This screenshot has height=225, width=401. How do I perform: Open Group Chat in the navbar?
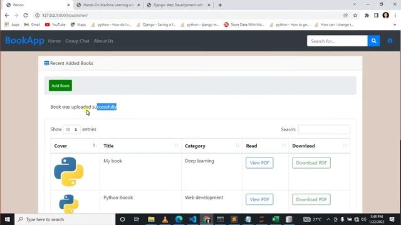77,41
